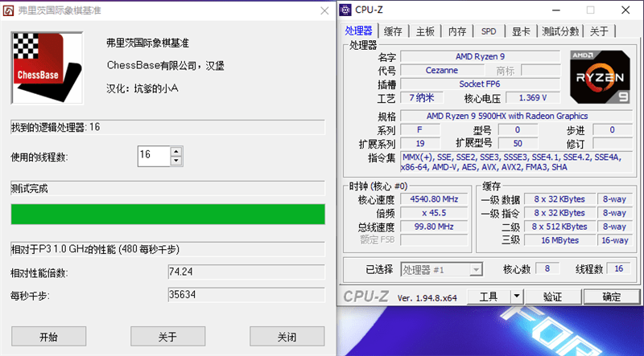Viewport: 644px width, 356px height.
Task: Click the 相对于P3 1.0 GHz的性能 header text
Action: point(95,249)
